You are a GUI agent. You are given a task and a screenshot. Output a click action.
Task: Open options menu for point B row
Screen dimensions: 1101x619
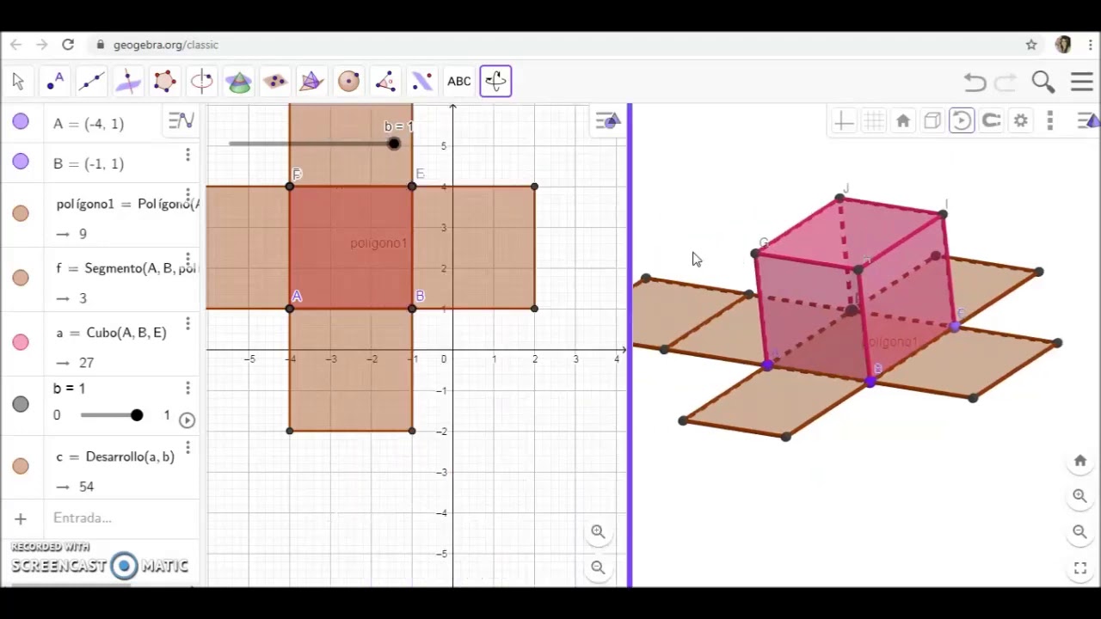[x=188, y=155]
